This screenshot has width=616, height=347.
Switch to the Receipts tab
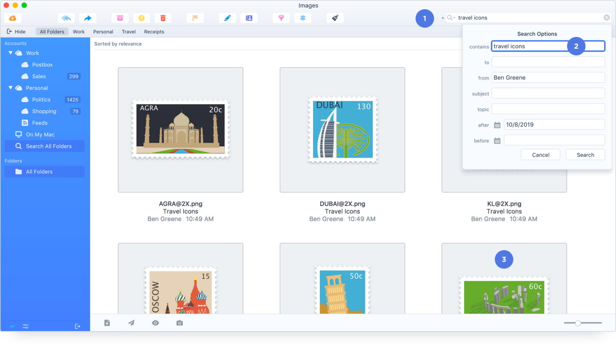(154, 32)
